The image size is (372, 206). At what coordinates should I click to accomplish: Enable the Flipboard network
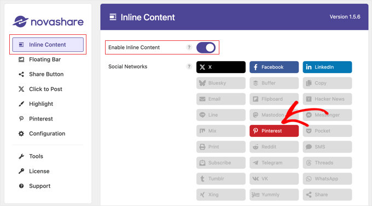[274, 99]
